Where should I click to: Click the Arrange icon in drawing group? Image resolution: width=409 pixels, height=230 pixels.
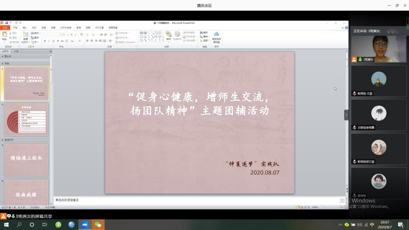pyautogui.click(x=169, y=35)
